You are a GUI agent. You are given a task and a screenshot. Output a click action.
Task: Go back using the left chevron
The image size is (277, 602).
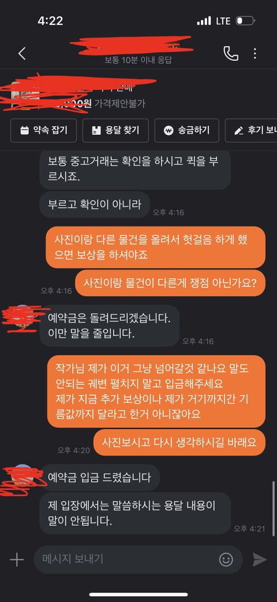click(x=22, y=54)
